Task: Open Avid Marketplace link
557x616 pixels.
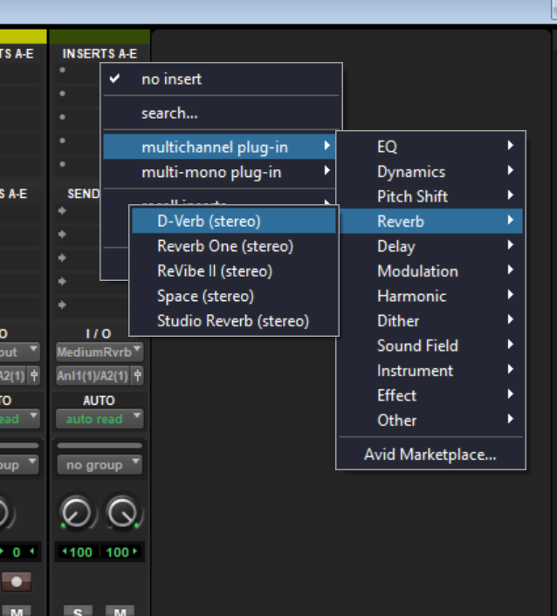Action: click(430, 455)
